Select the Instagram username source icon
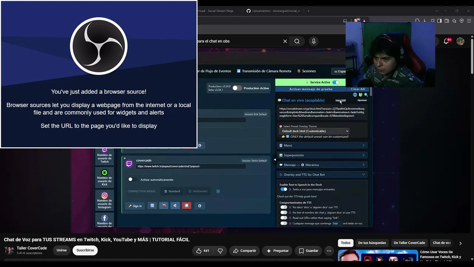 tap(104, 195)
